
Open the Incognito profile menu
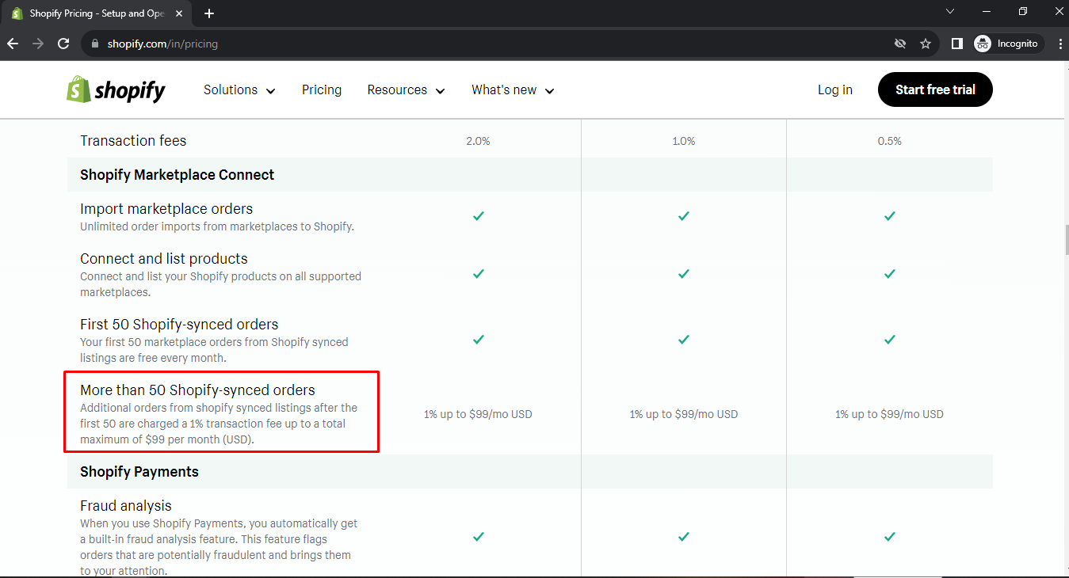1006,44
